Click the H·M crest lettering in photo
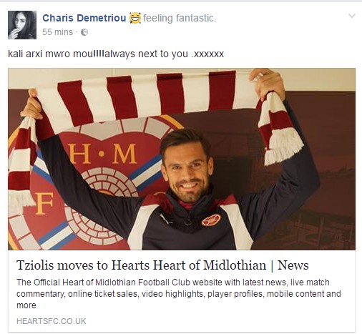362x334 pixels. [x=102, y=154]
